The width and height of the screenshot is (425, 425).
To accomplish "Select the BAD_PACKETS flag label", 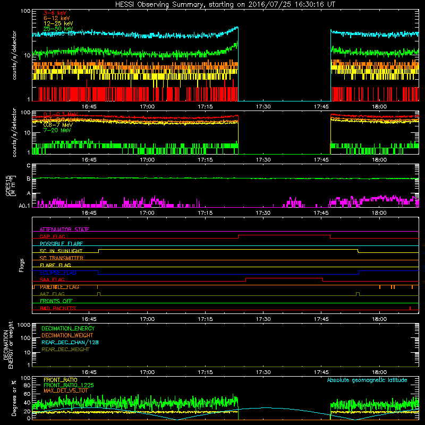I will tap(58, 308).
